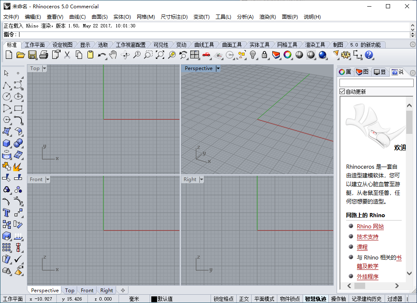Select the Pan hand tool

113,55
